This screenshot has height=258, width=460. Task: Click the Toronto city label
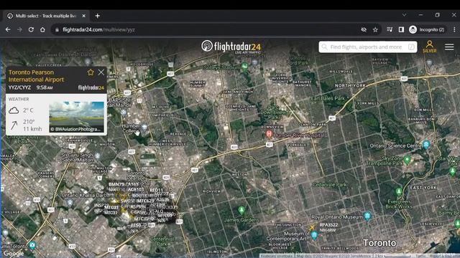click(379, 243)
